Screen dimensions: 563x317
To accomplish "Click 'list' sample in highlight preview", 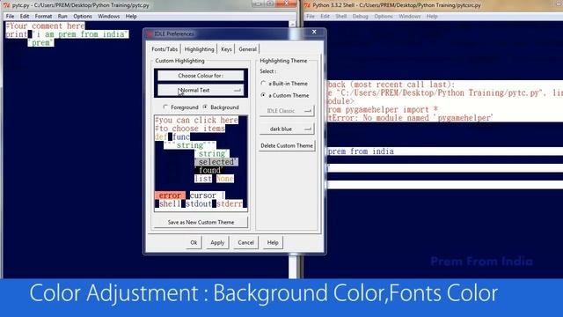I will click(x=203, y=179).
